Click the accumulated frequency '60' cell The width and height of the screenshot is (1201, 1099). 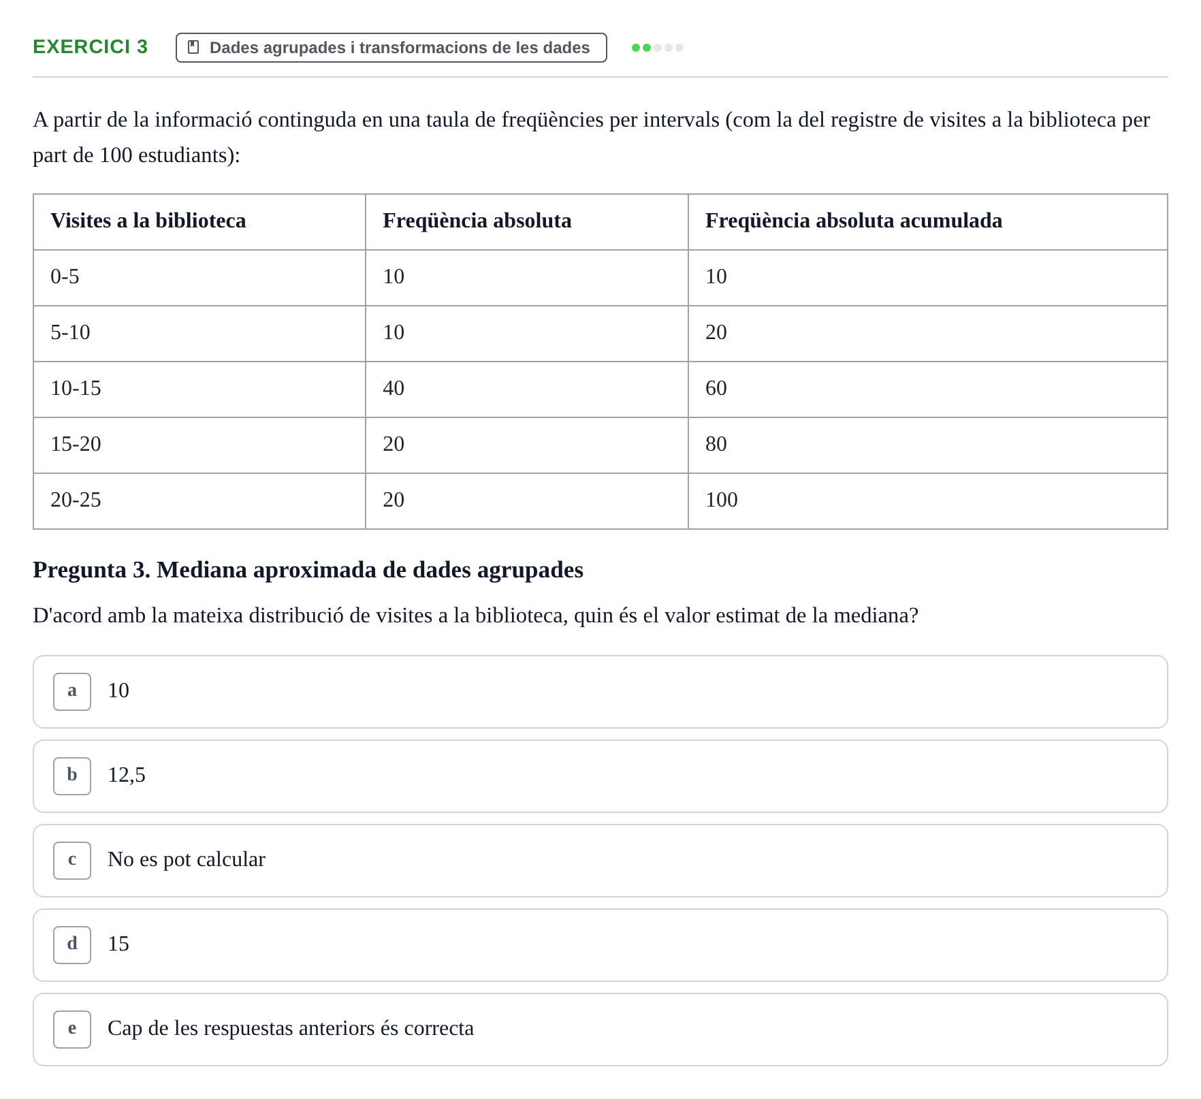click(928, 389)
